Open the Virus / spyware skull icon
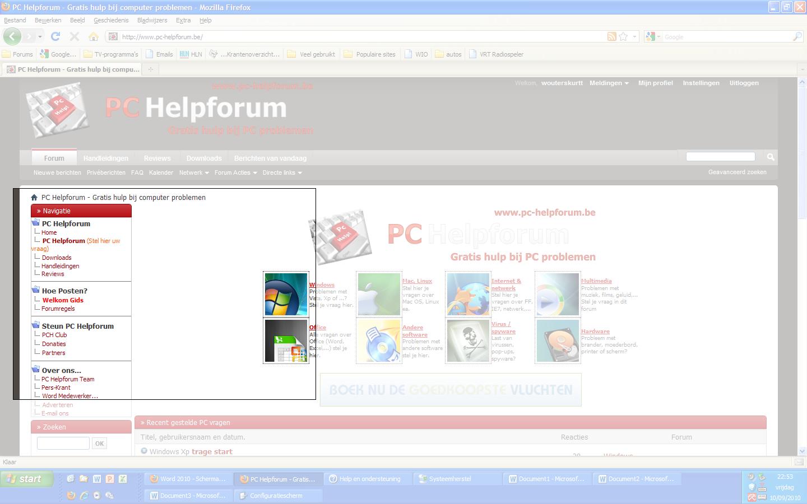Screen dimensions: 807x504 pos(468,340)
